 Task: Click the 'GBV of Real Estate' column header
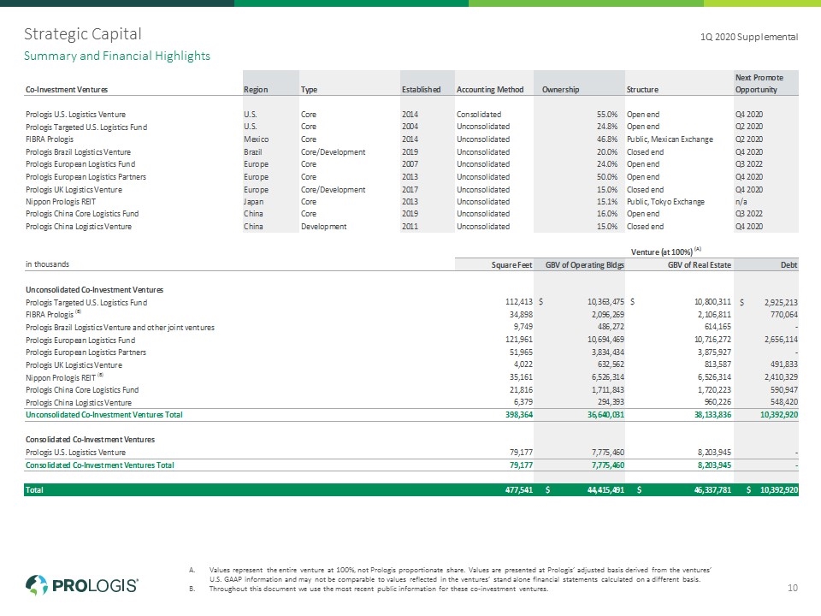pos(699,265)
